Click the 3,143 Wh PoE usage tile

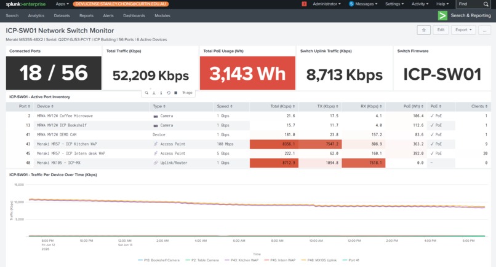pyautogui.click(x=247, y=73)
